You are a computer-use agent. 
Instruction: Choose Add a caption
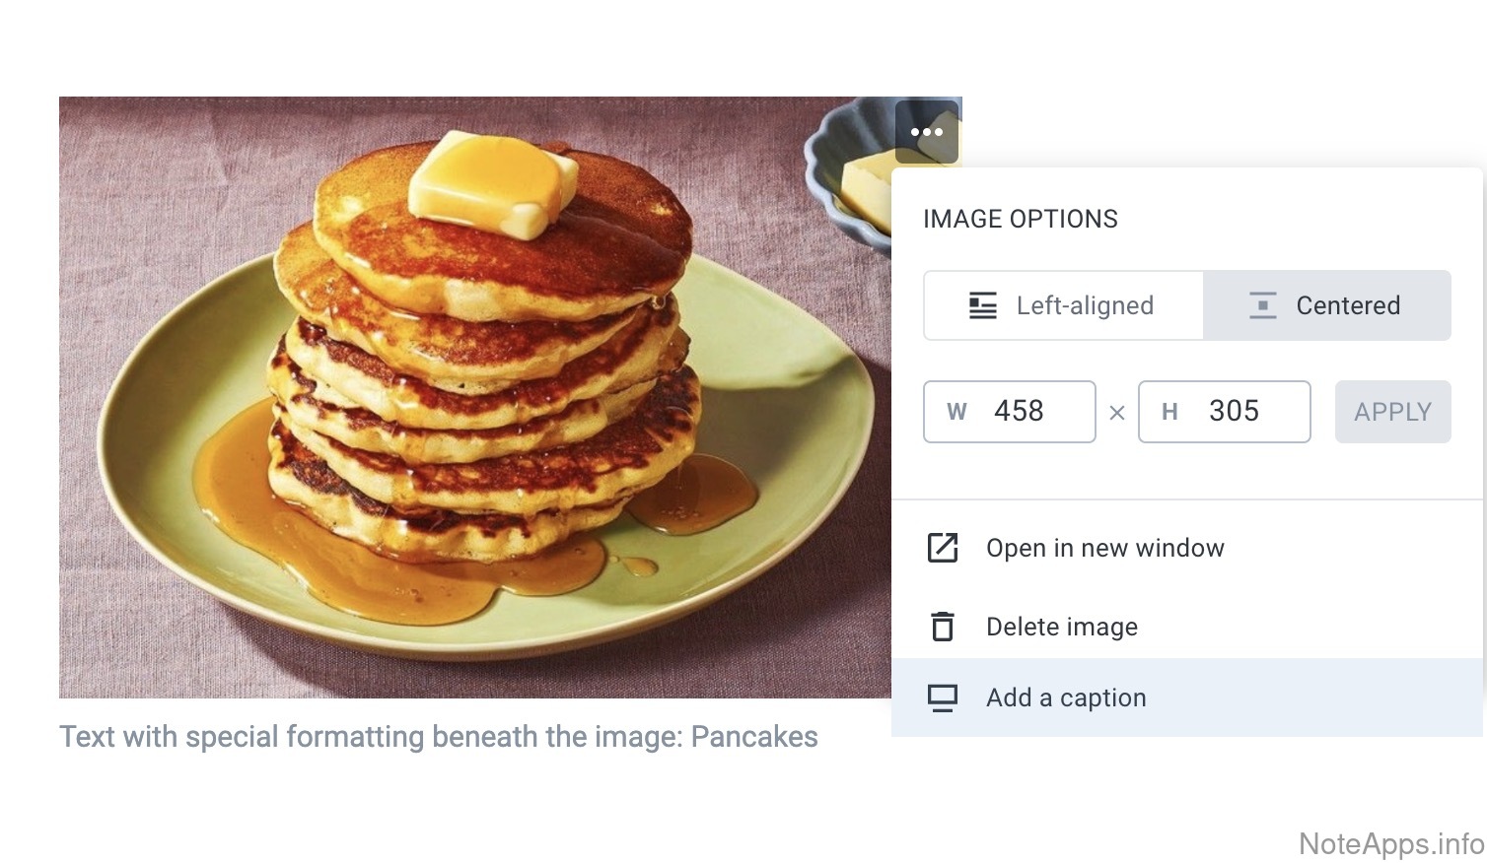click(1066, 697)
